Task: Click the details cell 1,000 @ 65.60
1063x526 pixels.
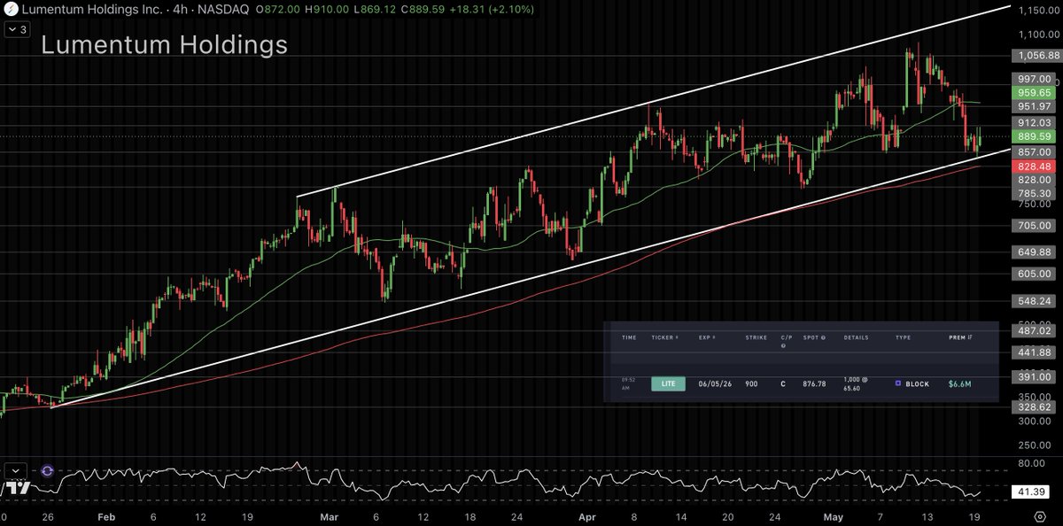Action: point(857,384)
